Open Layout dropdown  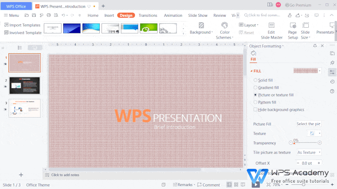[x=249, y=25]
